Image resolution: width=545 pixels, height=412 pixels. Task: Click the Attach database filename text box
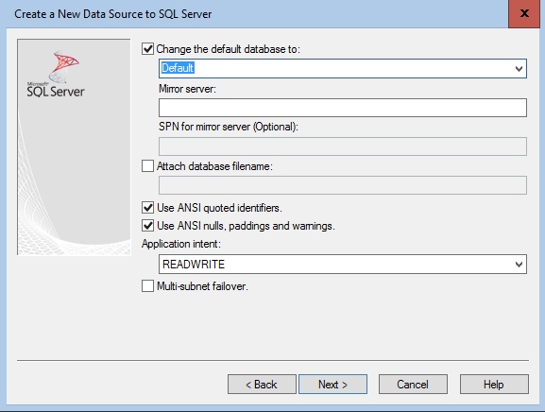(343, 185)
